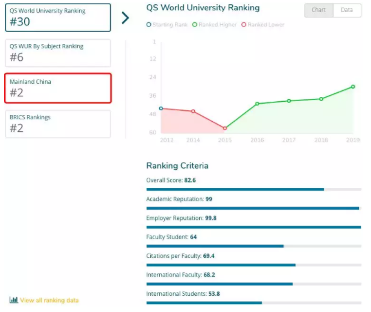Screen dimensions: 371x312
Task: Switch to the Chart tab
Action: [x=319, y=10]
